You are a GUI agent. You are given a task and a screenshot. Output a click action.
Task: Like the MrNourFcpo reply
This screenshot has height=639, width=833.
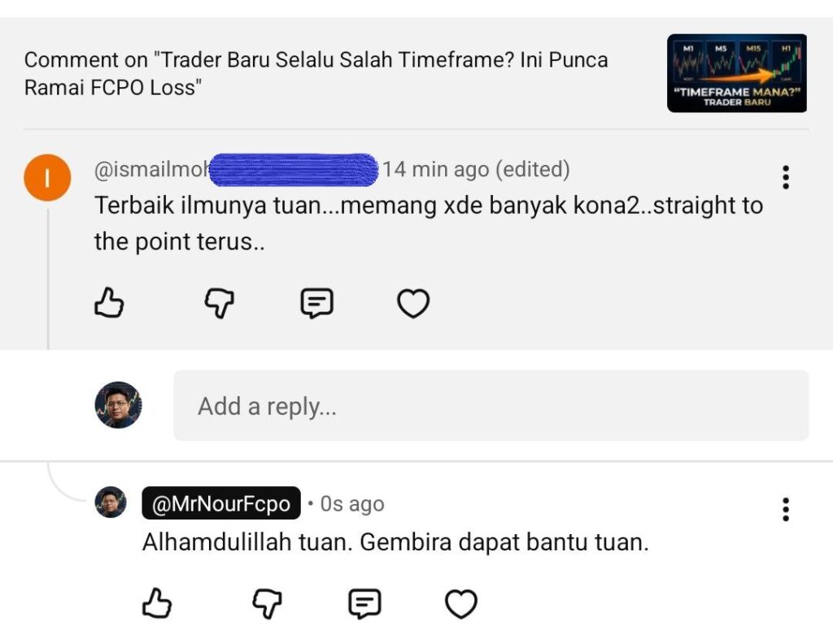157,604
